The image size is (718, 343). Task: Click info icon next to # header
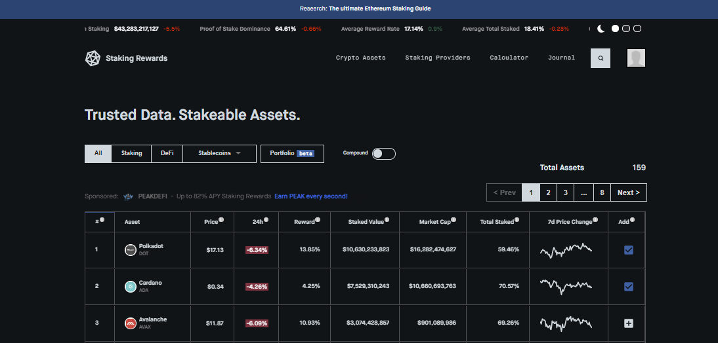tap(102, 220)
